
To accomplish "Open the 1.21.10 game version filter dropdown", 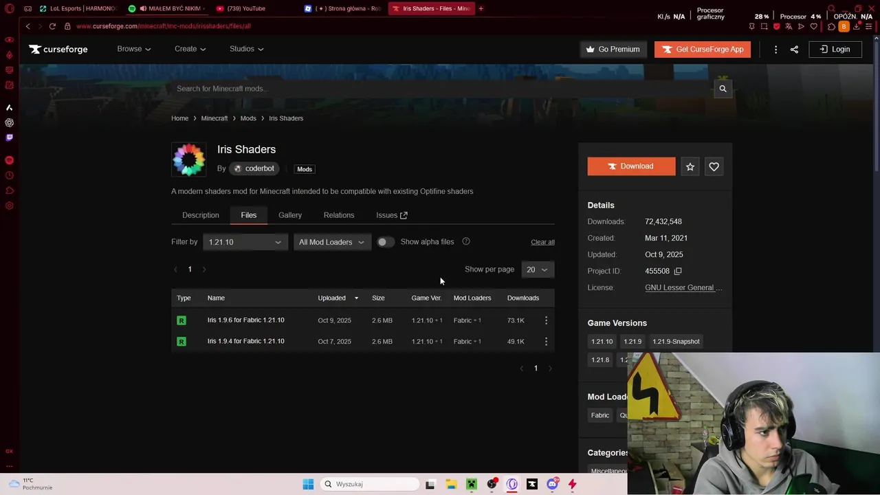I will click(245, 242).
